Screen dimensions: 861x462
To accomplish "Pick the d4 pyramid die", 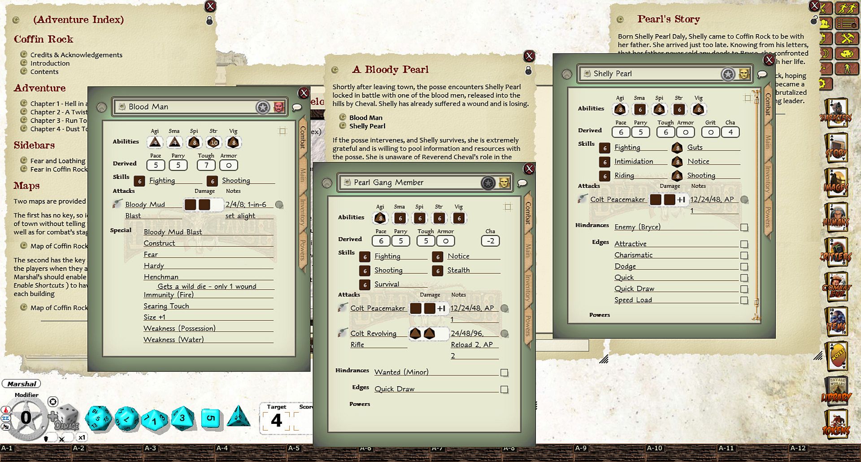I will coord(239,417).
